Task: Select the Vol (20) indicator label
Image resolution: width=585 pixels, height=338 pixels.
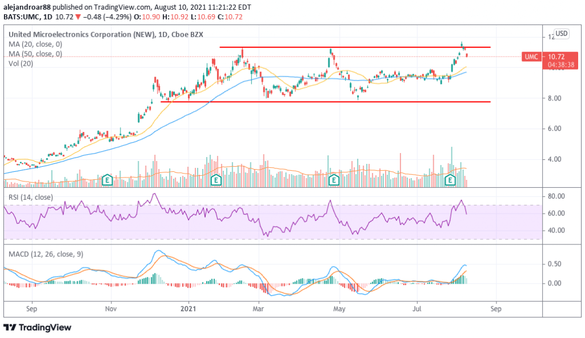Action: click(21, 64)
